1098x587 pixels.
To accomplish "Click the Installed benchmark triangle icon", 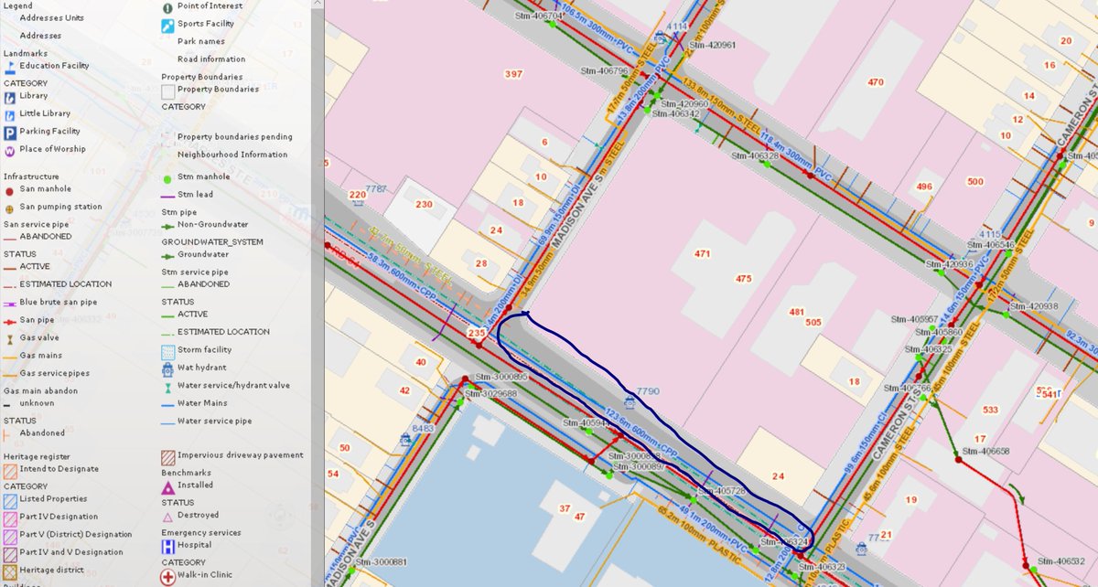I will 167,487.
